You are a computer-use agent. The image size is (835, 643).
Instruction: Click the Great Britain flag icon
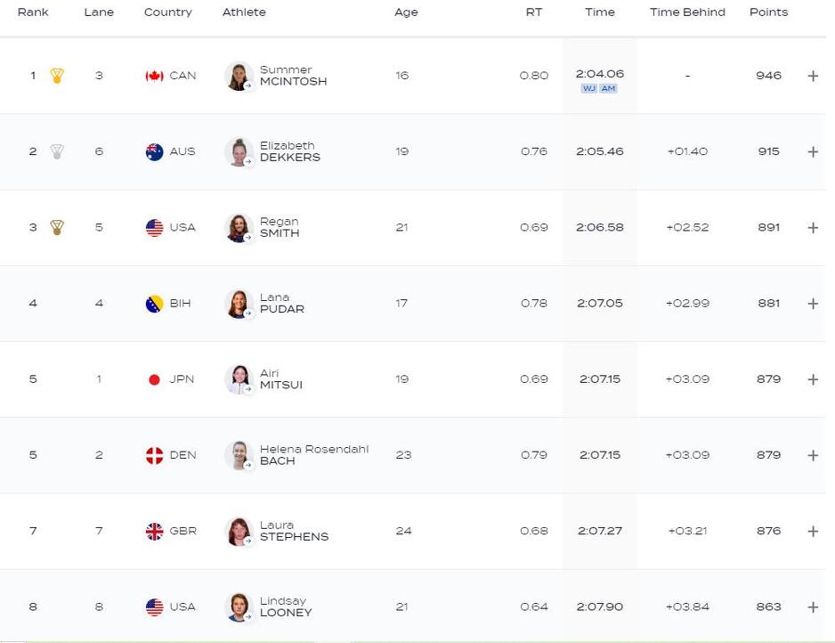[x=154, y=531]
